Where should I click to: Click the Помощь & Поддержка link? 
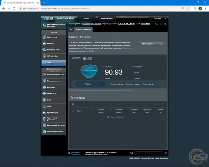coord(76,153)
